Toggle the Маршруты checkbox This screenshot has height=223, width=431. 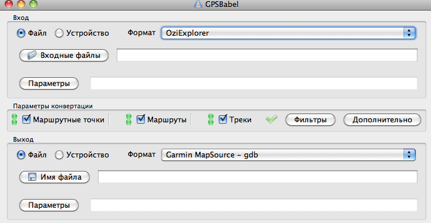coord(141,119)
